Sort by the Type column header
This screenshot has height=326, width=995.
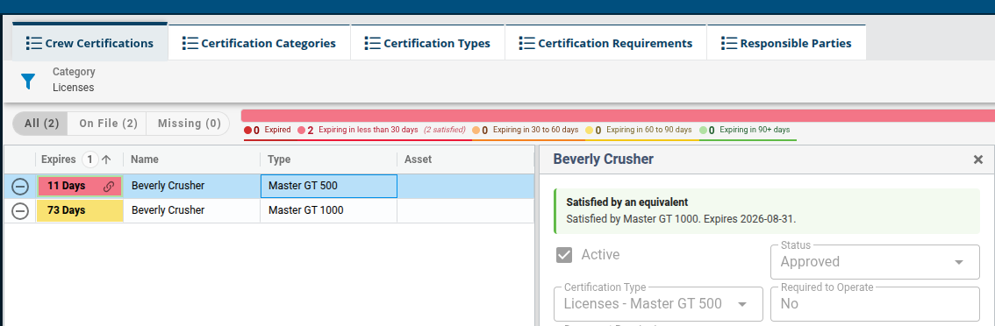coord(329,159)
